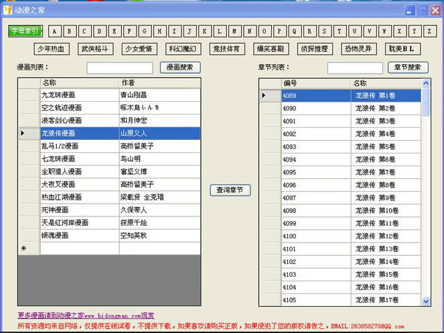The image size is (444, 333).
Task: Click the 漫画搜索 button
Action: (180, 68)
